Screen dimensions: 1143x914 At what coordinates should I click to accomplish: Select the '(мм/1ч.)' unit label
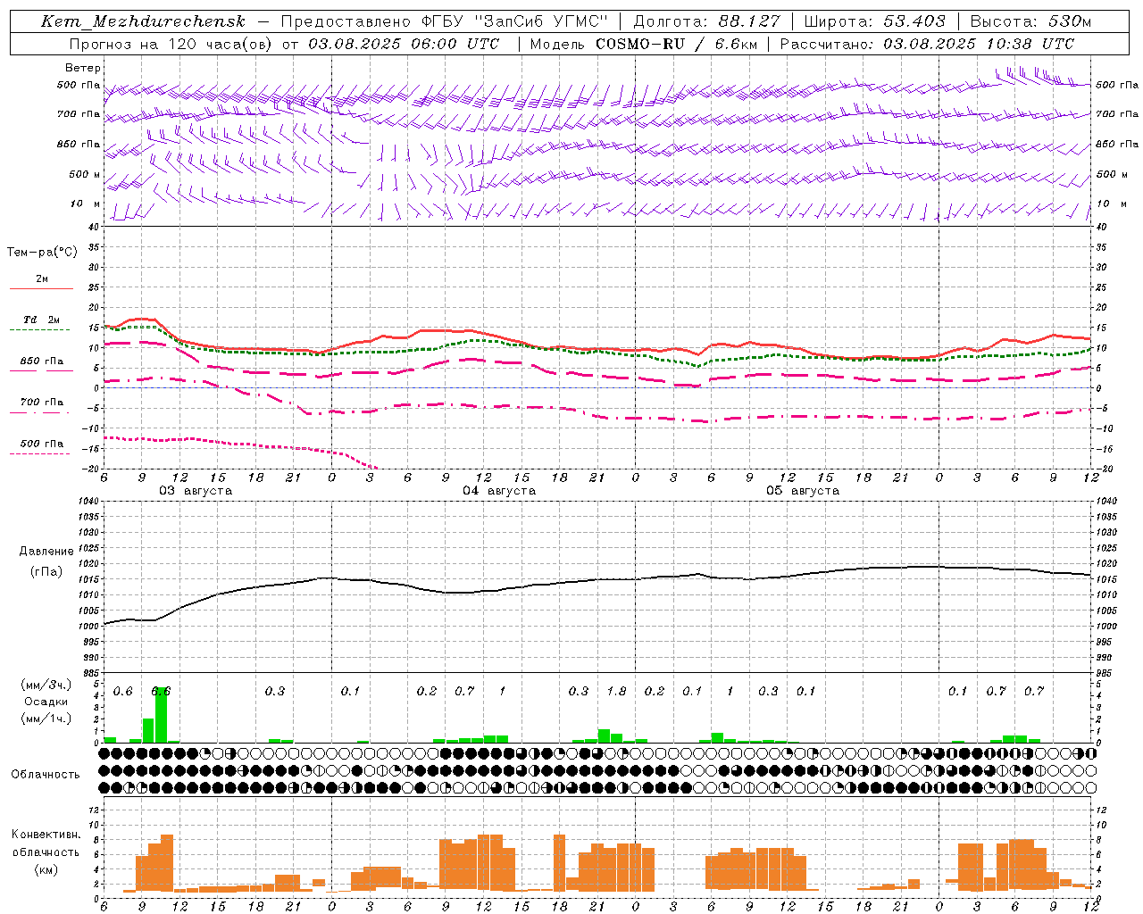pyautogui.click(x=46, y=719)
